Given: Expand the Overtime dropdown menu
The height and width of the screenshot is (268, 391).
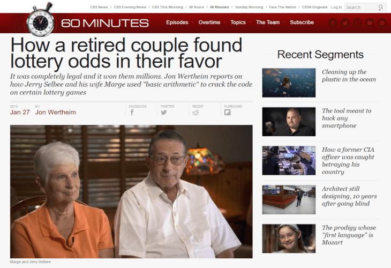Looking at the screenshot, I should pos(209,23).
